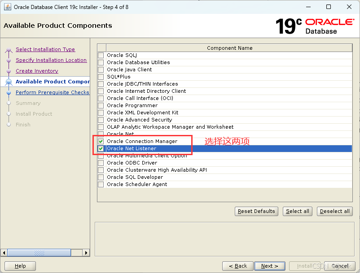Image resolution: width=360 pixels, height=273 pixels.
Task: Tick the Oracle Advanced Security checkbox
Action: click(101, 120)
